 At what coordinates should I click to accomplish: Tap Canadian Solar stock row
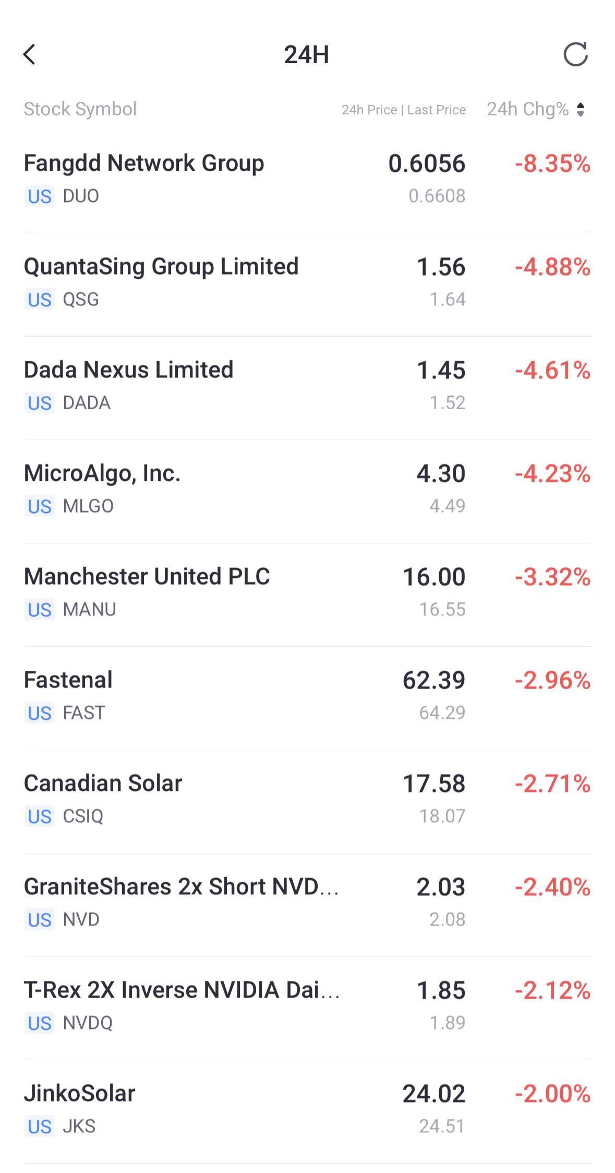pos(103,784)
